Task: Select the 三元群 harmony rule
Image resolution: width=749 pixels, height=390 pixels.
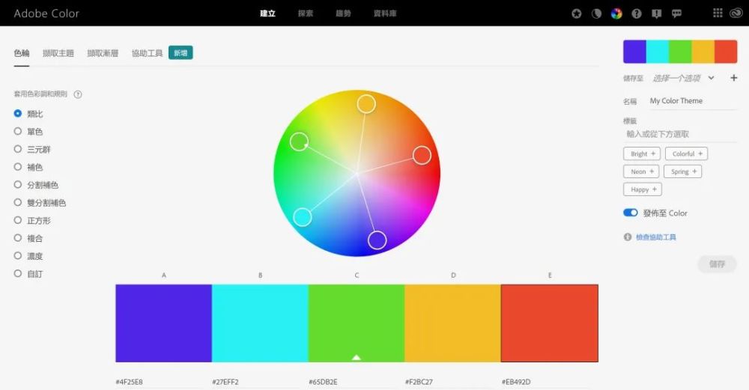Action: (x=18, y=149)
